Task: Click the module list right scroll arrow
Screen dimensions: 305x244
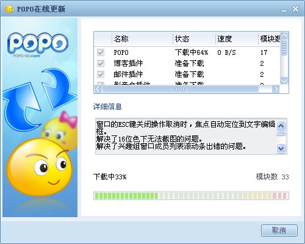Action: [x=276, y=89]
